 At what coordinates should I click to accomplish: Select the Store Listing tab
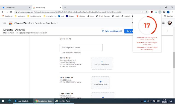pyautogui.click(x=47, y=8)
